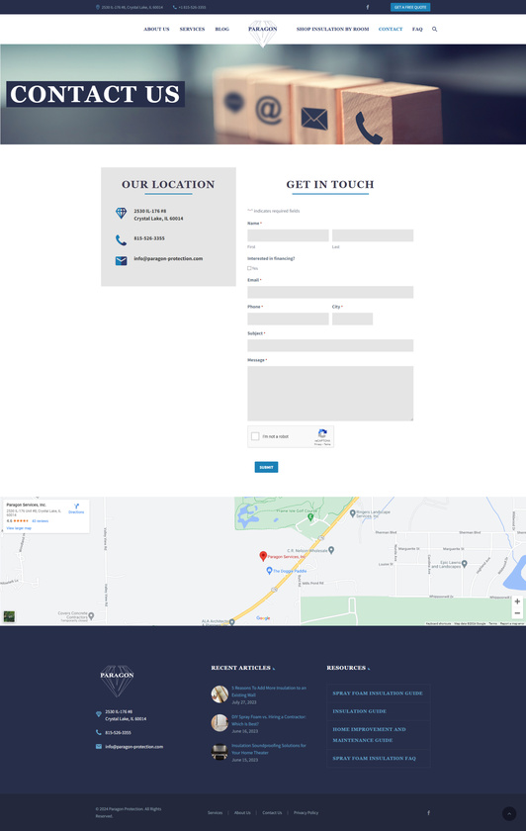
Task: Open Shop Insulation By Room menu
Action: pos(332,29)
